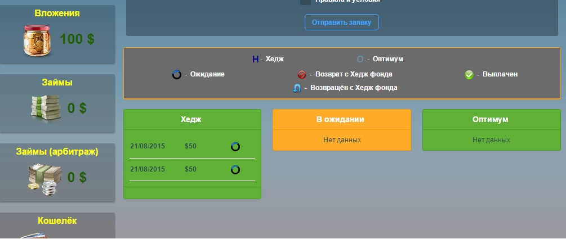Click the $50 amount in second Хедж row
The image size is (566, 239).
pyautogui.click(x=190, y=169)
